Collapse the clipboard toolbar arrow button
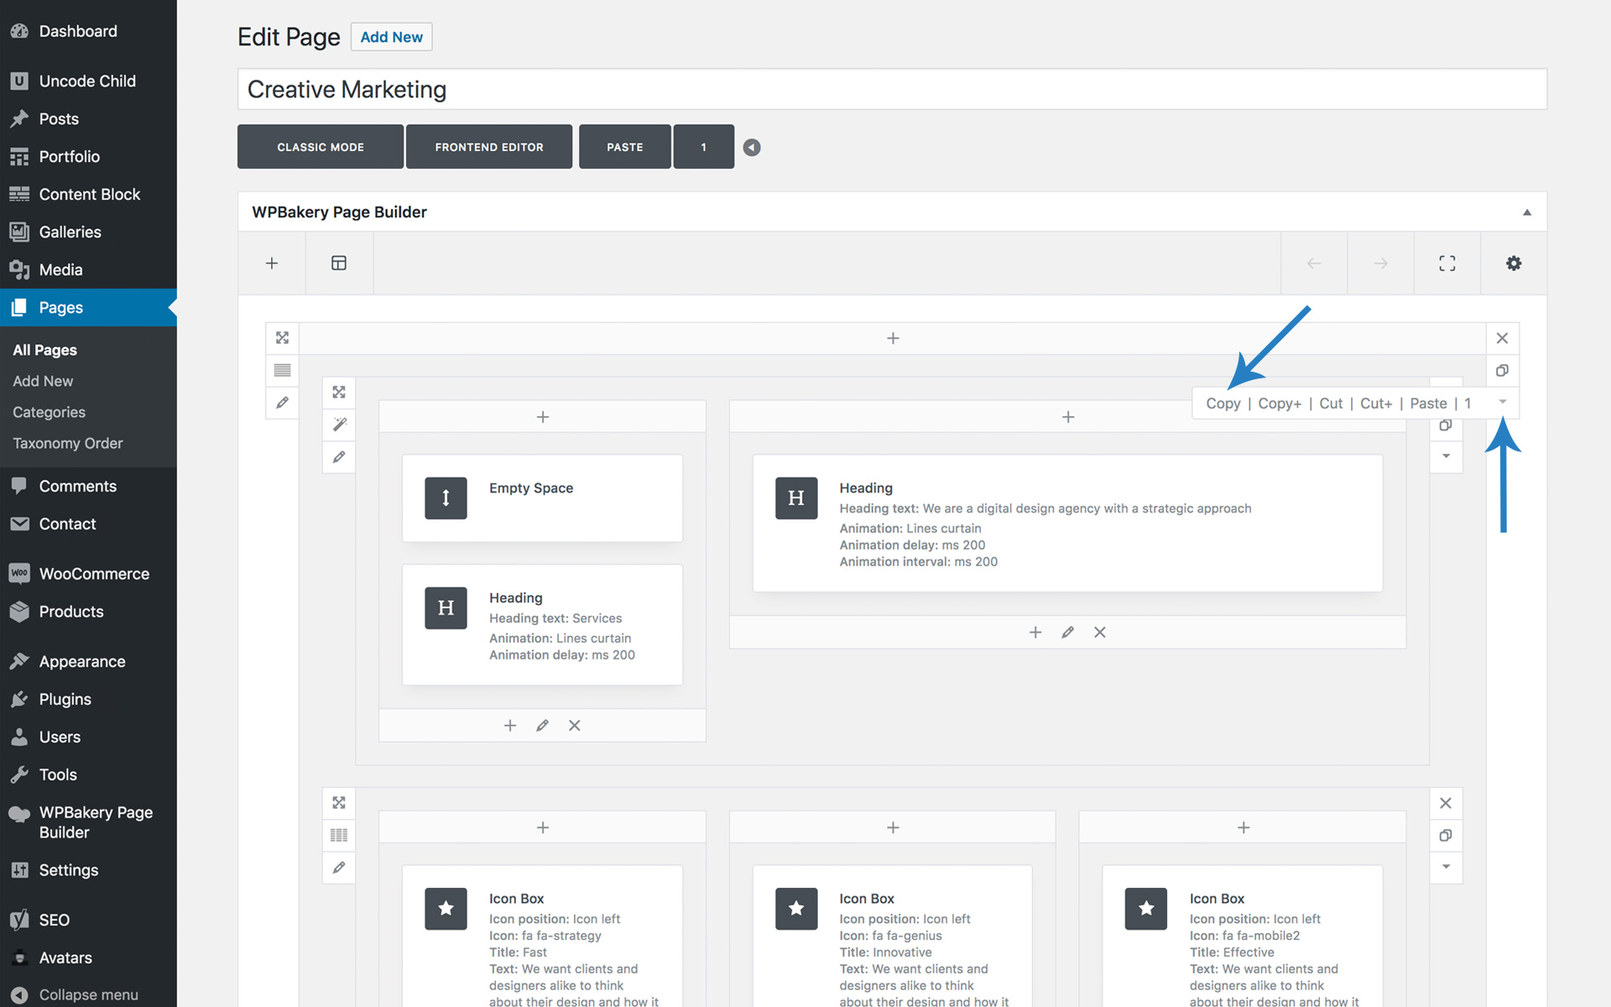The image size is (1611, 1007). [752, 148]
